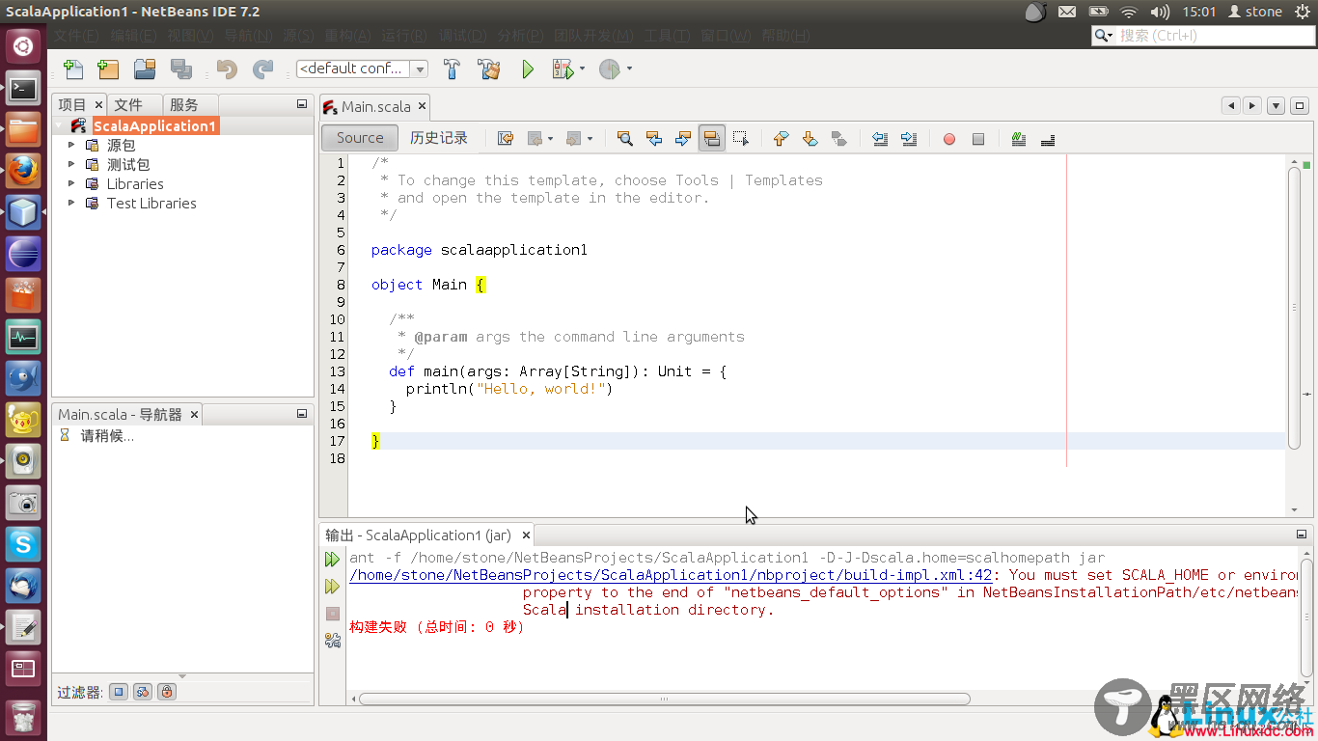Viewport: 1318px width, 741px height.
Task: Open the 历史记录 history view
Action: (439, 138)
